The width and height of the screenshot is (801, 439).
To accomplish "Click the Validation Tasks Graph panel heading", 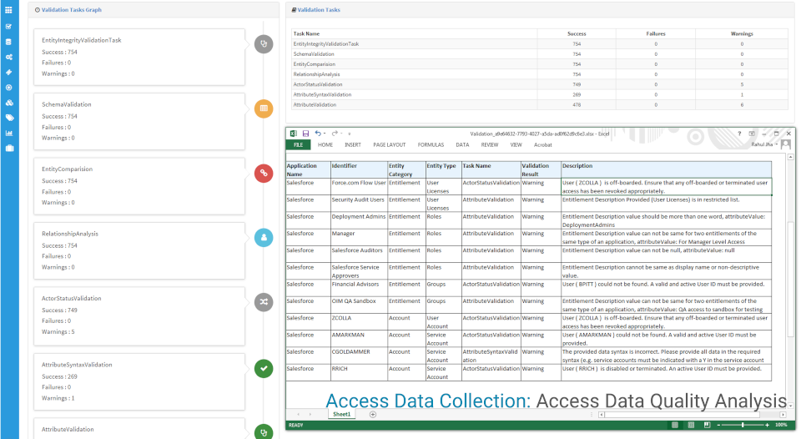I will 72,10.
